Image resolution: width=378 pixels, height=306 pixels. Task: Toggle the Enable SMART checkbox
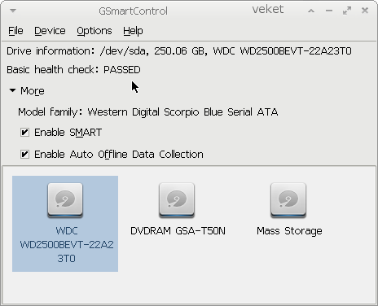pyautogui.click(x=24, y=133)
